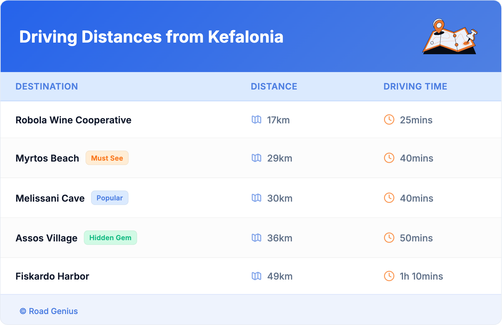Viewport: 502px width, 325px height.
Task: Click the Destination column header
Action: 47,86
